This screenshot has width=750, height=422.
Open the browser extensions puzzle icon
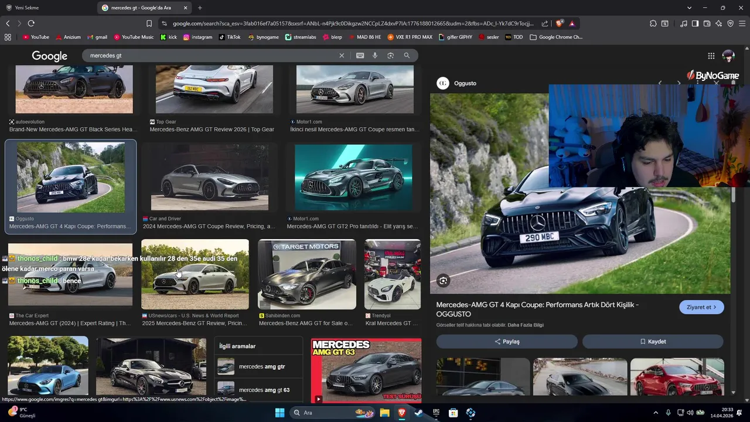point(653,23)
